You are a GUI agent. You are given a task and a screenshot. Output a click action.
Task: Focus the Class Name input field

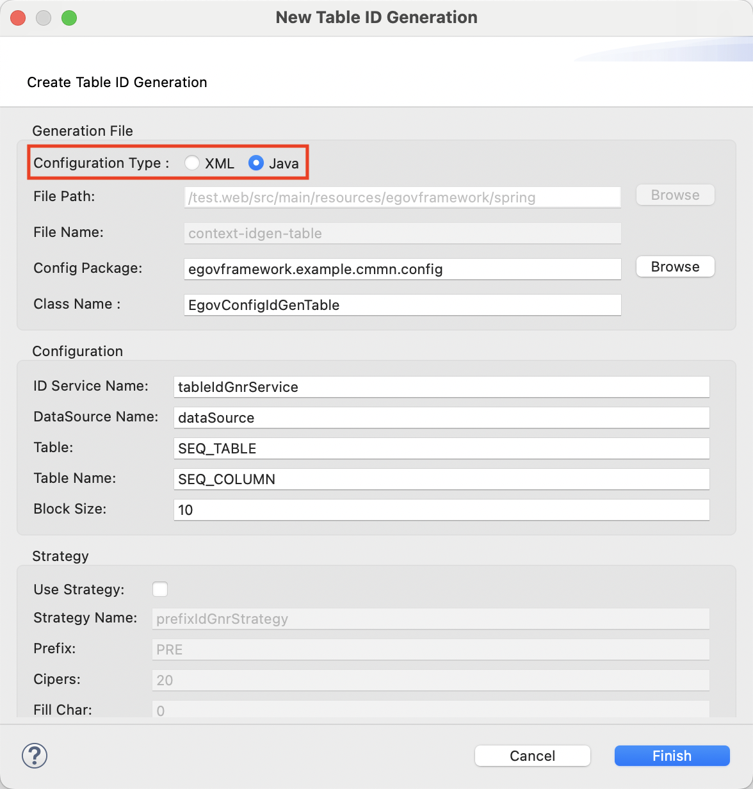click(x=402, y=305)
